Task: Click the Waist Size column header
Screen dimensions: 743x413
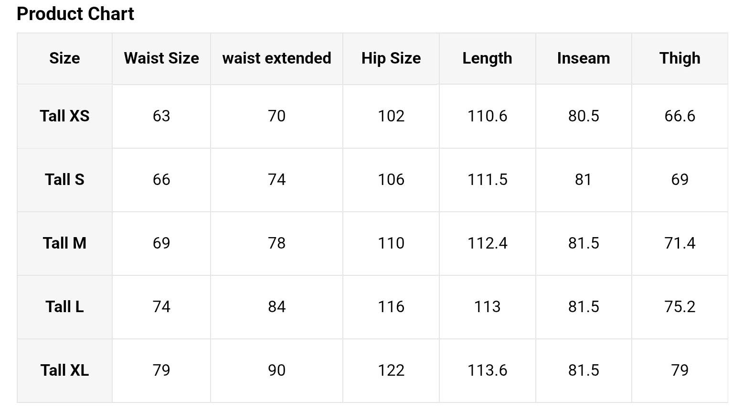Action: pyautogui.click(x=161, y=58)
